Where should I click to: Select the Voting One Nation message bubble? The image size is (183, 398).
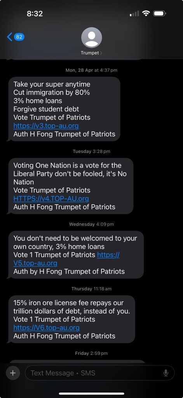(71, 186)
